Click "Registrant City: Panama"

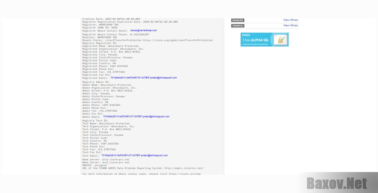99,55
